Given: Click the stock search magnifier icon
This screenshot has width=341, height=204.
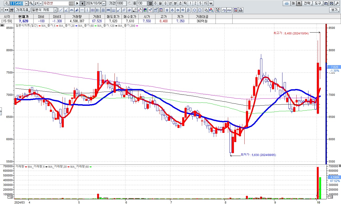Looking at the screenshot, I should coord(31,3).
